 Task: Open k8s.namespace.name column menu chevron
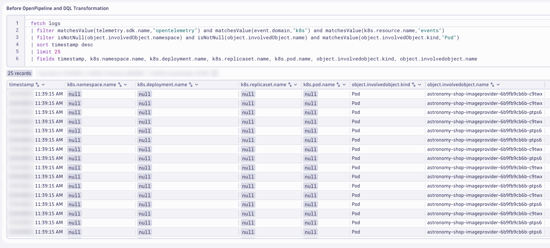click(125, 85)
